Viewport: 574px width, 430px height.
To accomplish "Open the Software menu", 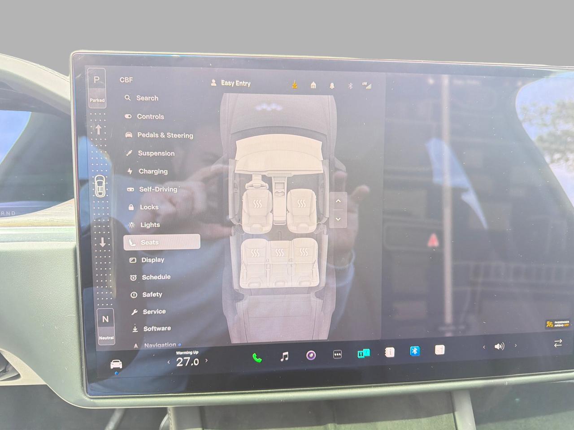I will [x=152, y=328].
